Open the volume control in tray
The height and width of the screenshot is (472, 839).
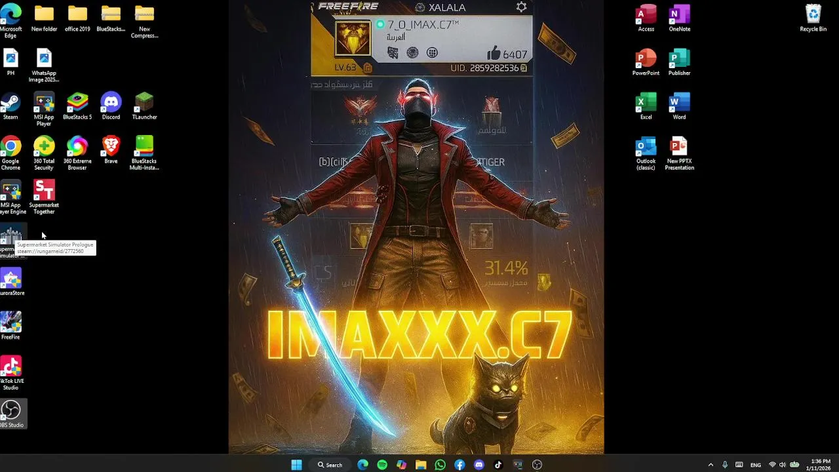[x=782, y=465]
